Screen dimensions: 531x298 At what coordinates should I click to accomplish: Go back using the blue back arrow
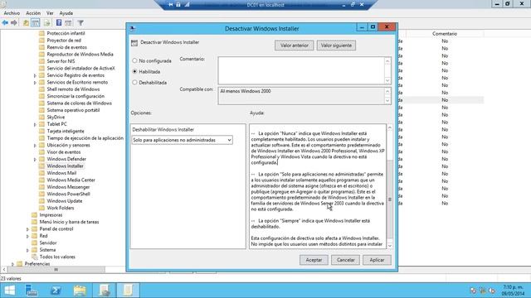point(5,23)
